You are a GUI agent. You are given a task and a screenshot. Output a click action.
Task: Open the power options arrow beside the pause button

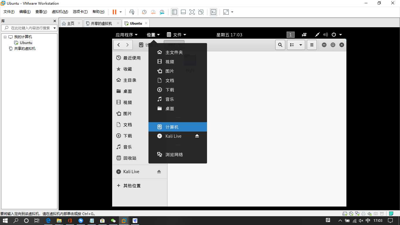(x=121, y=12)
